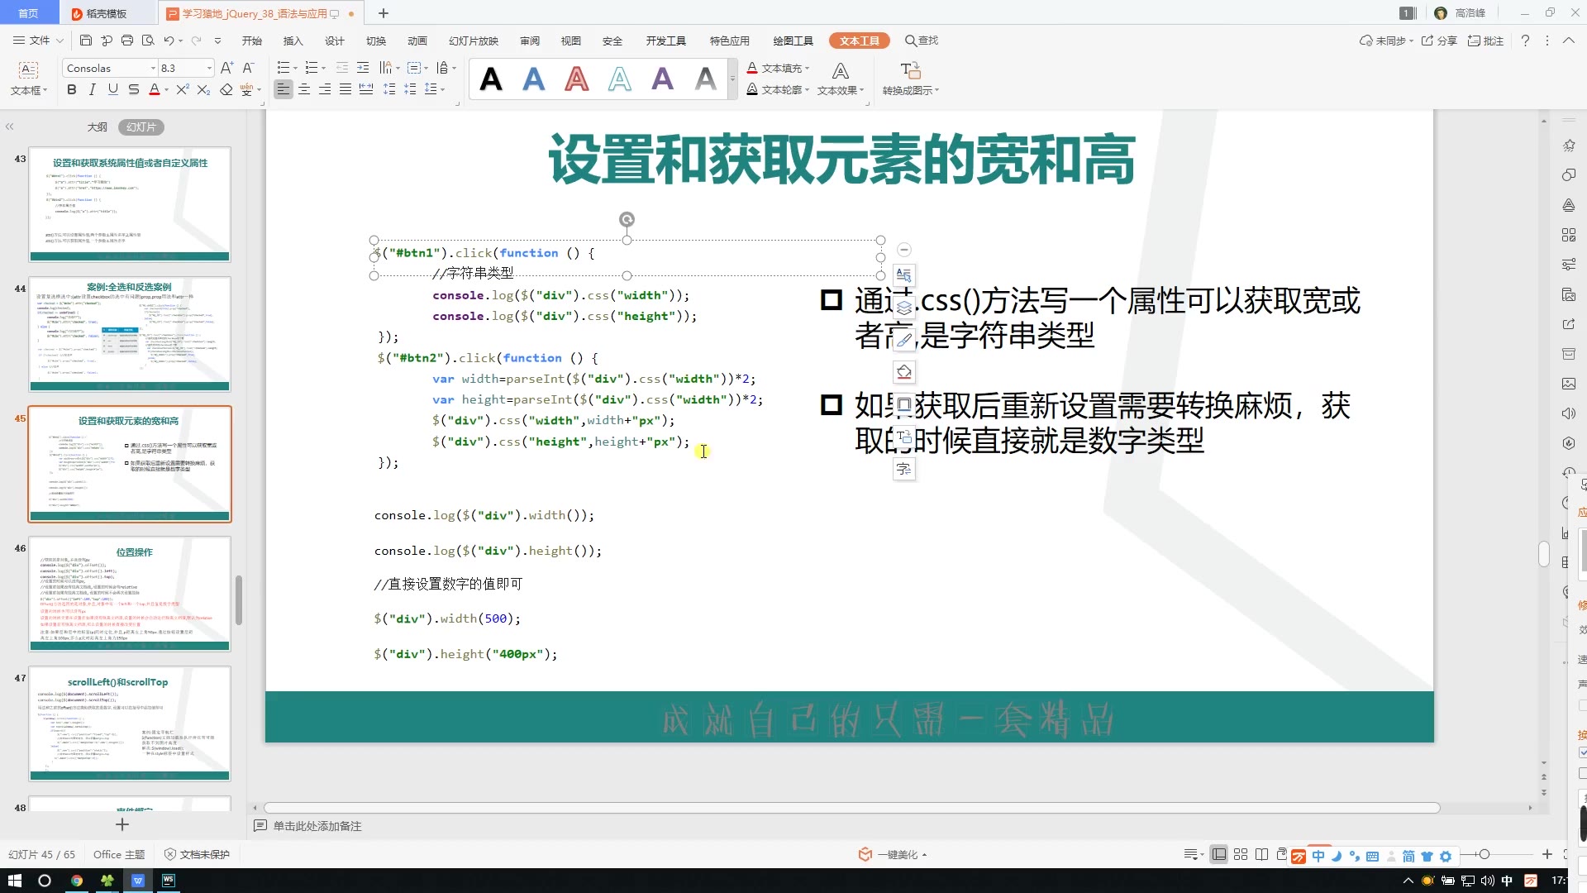
Task: Open the 文本轮廓 (Text Outline) tool
Action: [x=777, y=90]
